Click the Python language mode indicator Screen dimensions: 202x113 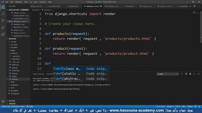point(190,106)
